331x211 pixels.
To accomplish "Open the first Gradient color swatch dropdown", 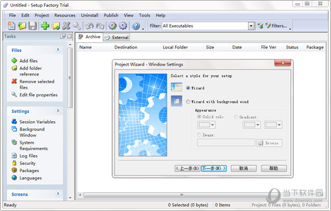I will [252, 125].
